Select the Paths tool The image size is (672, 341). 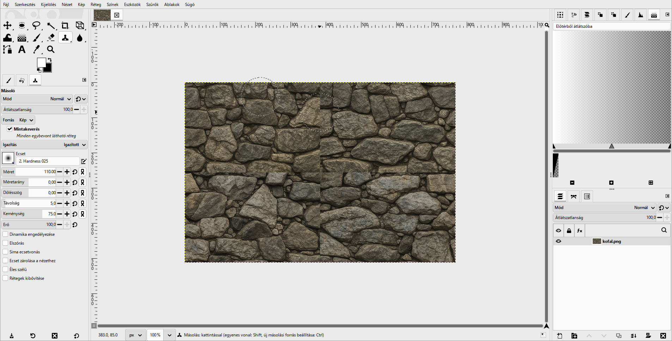(x=7, y=50)
